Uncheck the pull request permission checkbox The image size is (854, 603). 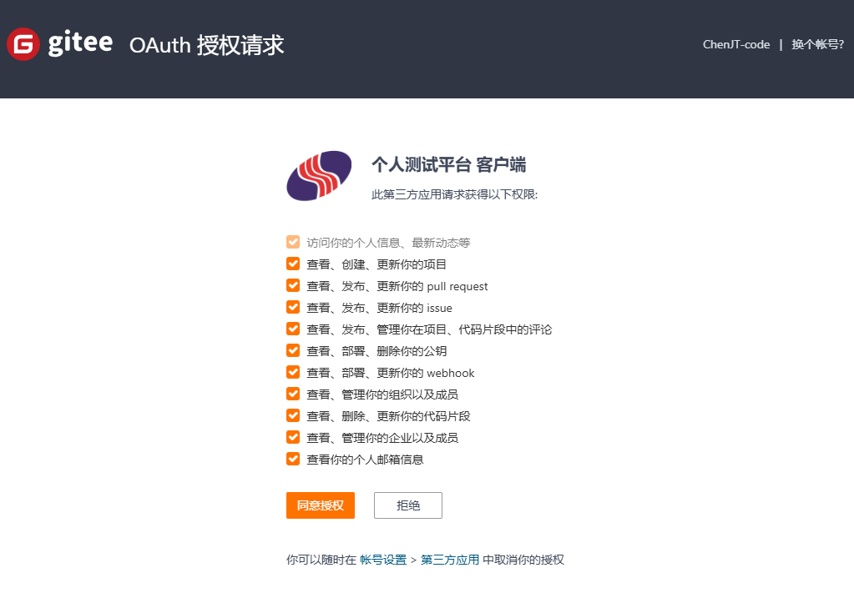[x=293, y=284]
